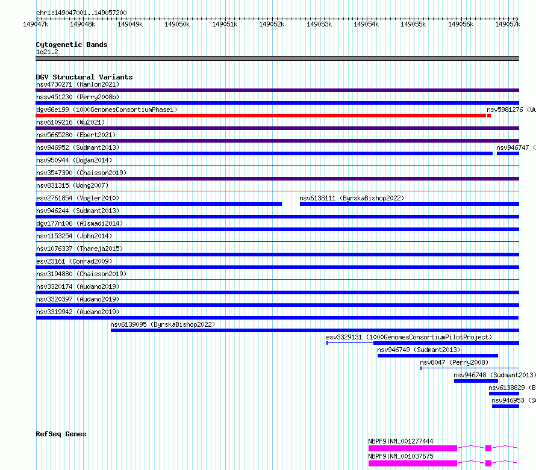Screen dimensions: 536x470
Task: Click the 149057k ruler tick label
Action: [x=508, y=24]
